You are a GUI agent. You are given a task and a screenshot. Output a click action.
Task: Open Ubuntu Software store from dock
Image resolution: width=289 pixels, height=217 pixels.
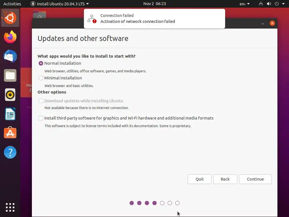point(10,133)
